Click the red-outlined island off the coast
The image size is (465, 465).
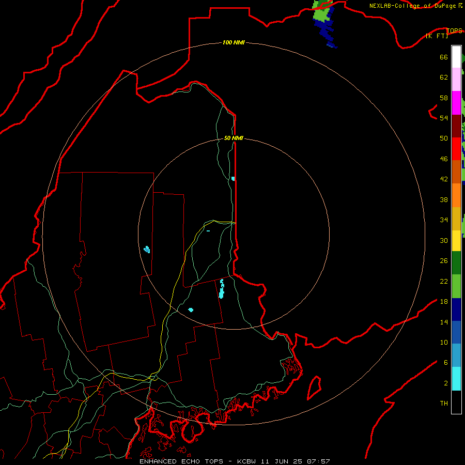(314, 388)
